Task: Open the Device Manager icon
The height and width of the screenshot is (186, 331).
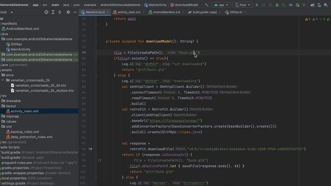Action: tap(319, 5)
